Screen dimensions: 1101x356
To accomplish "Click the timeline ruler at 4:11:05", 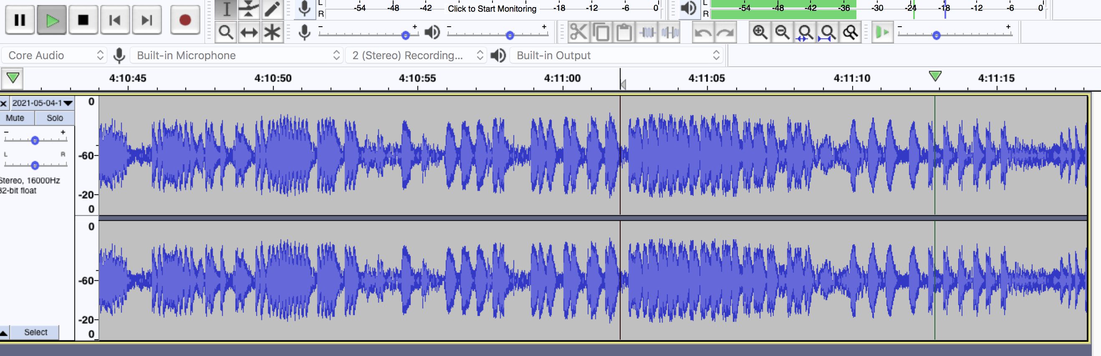I will click(x=707, y=78).
